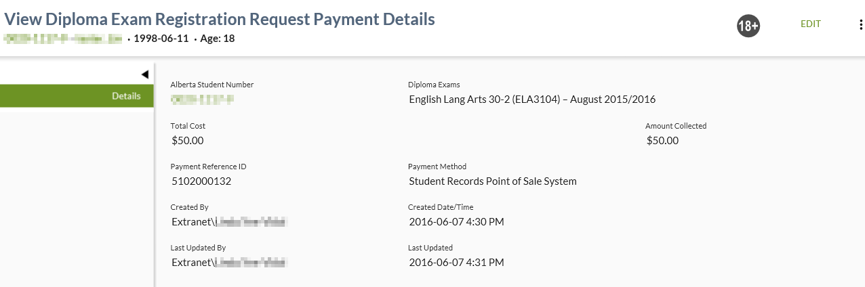
Task: Click the 18+ age badge icon
Action: pos(748,26)
